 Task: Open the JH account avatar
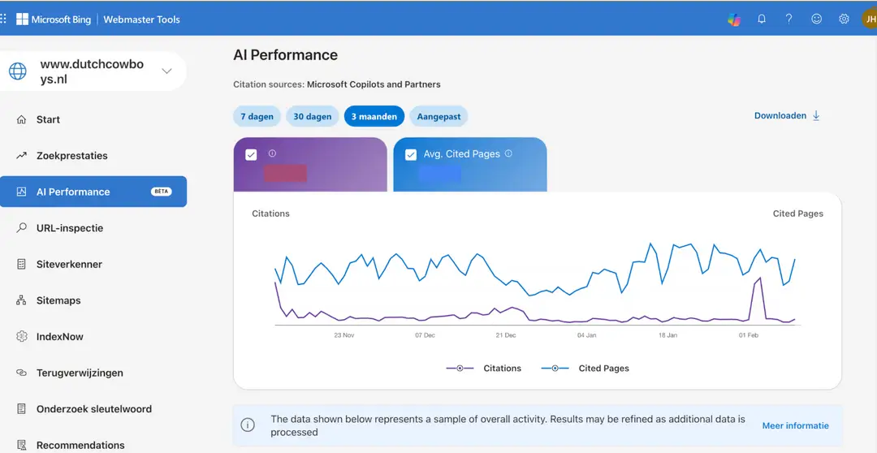870,19
